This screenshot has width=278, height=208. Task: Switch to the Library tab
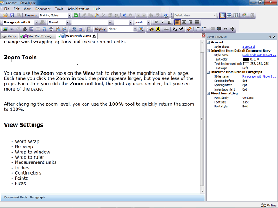[x=10, y=36]
